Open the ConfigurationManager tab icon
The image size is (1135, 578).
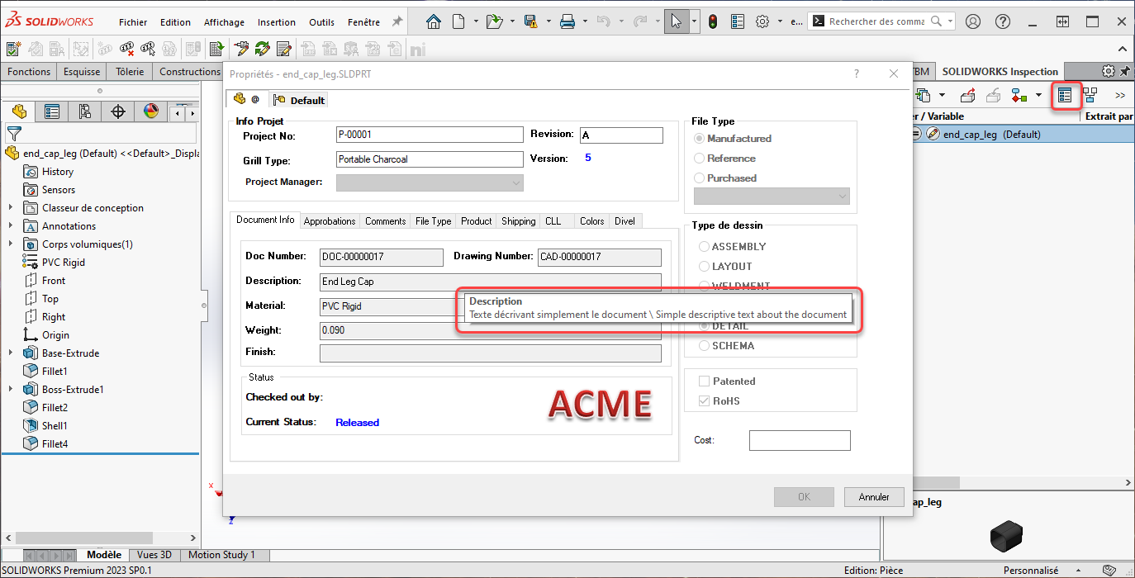(x=85, y=111)
